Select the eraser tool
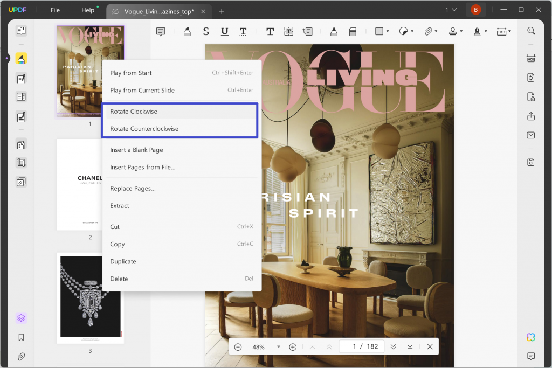The image size is (552, 368). tap(353, 31)
